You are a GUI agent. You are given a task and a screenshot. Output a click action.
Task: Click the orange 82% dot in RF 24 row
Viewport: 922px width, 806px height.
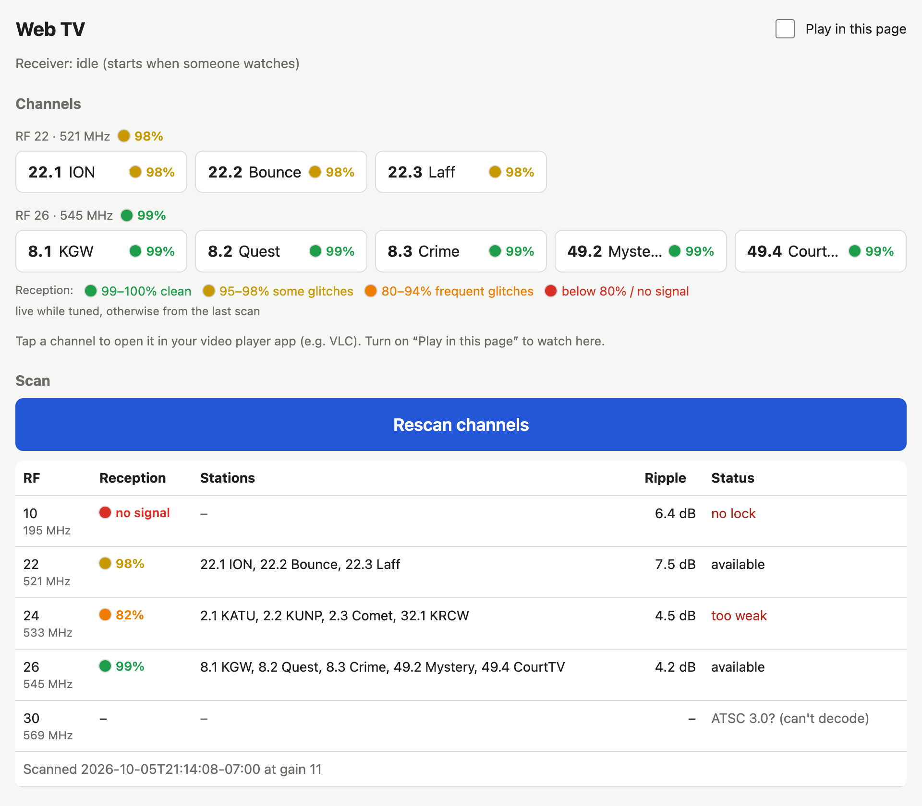click(105, 615)
